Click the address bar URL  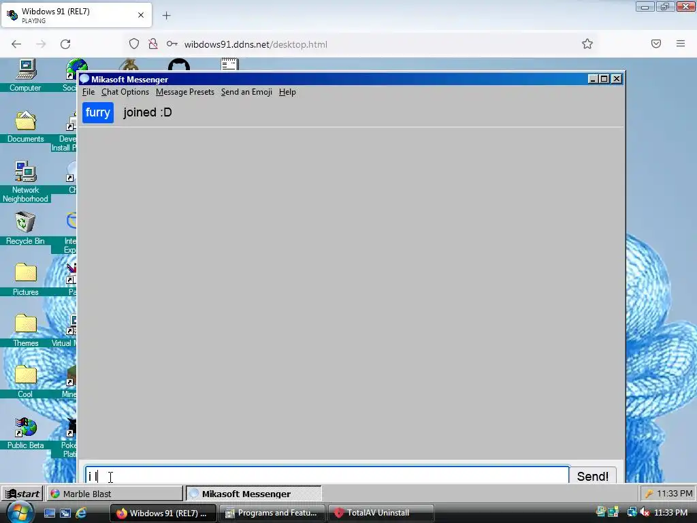(x=256, y=44)
